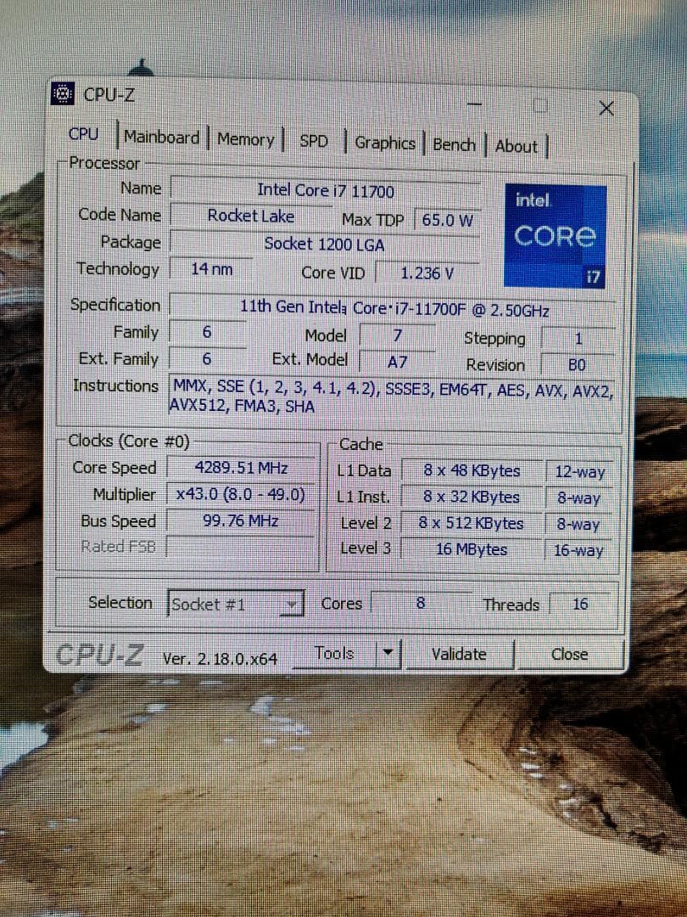
Task: Open the Bench tab
Action: pos(454,145)
